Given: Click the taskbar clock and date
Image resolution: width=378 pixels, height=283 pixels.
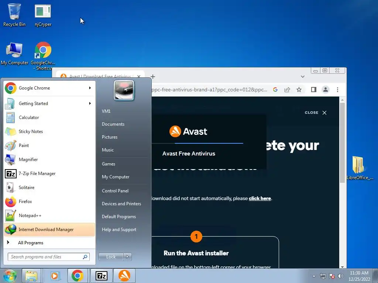Looking at the screenshot, I should pyautogui.click(x=359, y=276).
